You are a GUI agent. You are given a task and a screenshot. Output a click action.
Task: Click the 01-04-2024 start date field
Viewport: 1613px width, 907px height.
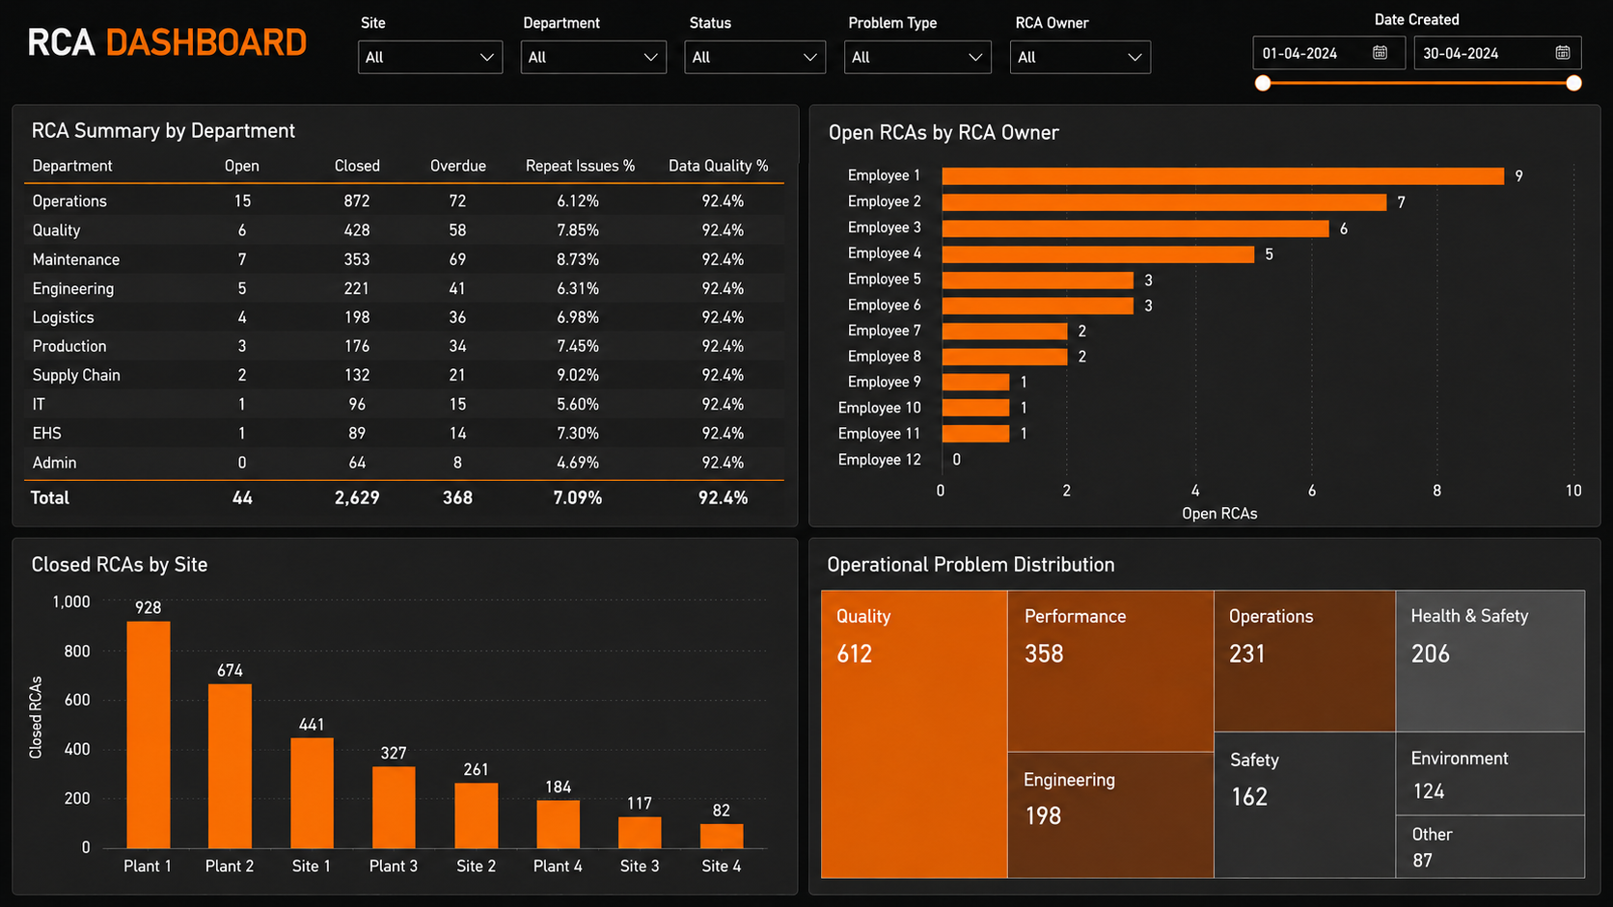1329,53
